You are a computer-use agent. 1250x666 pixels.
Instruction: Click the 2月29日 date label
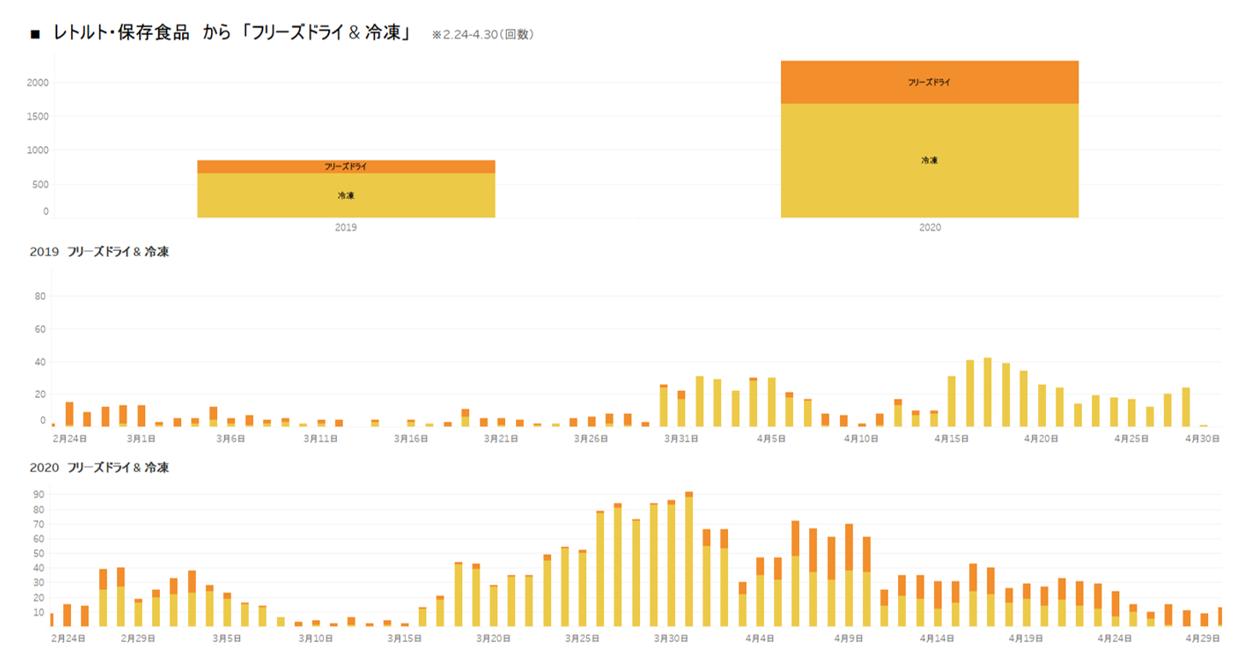pos(138,639)
